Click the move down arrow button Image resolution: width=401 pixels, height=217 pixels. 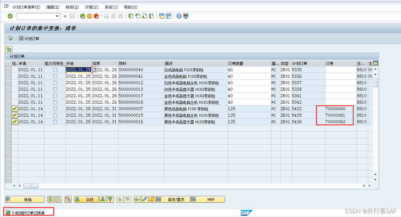tap(127, 199)
